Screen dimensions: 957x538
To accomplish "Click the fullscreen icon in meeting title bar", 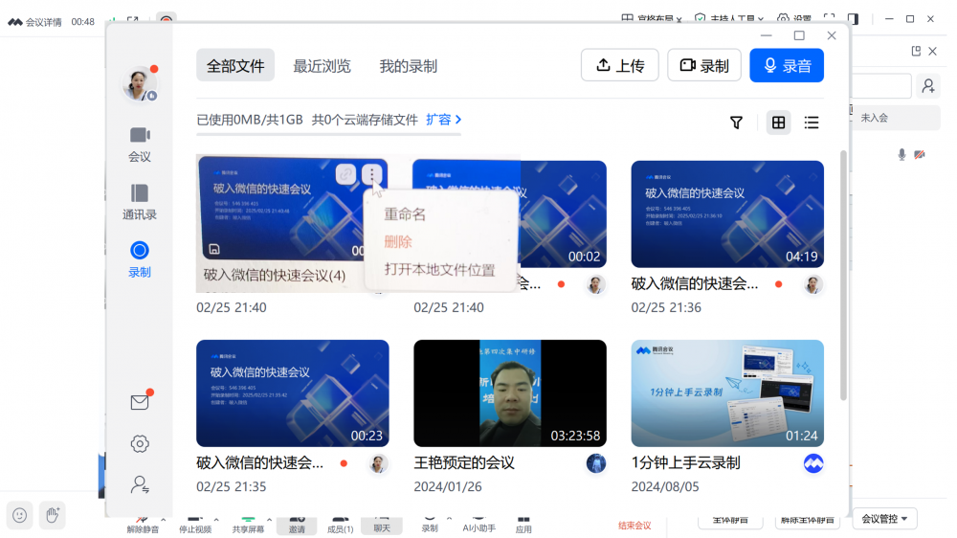I will tap(829, 18).
